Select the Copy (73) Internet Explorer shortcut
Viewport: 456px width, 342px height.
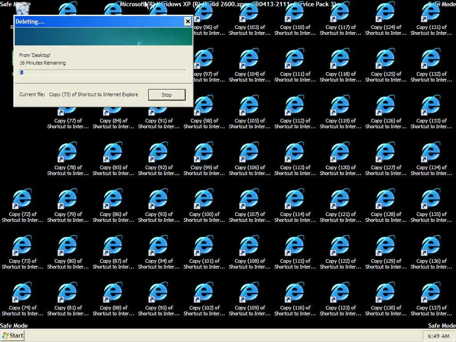pyautogui.click(x=23, y=253)
